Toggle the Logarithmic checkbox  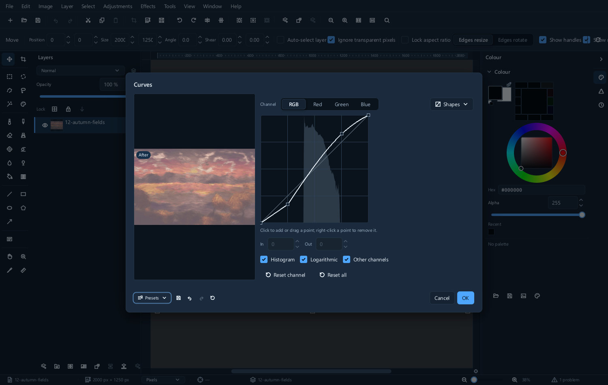(x=304, y=259)
